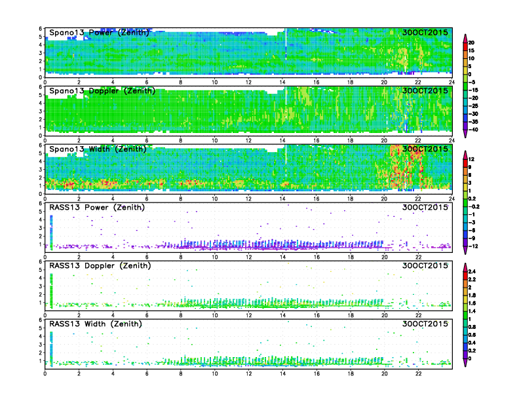Click the "0.6" label on the lowest colorbar

click(472, 335)
